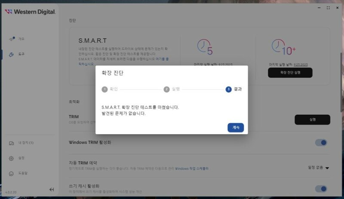Click the blue 계속 button
Viewport: 344px width, 199px height.
coord(236,128)
